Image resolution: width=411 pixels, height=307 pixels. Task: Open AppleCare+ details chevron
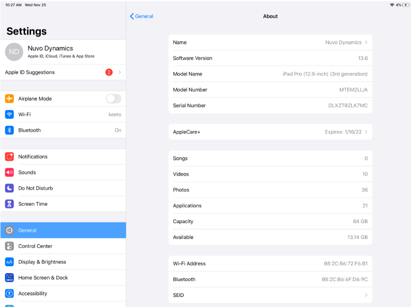click(366, 132)
